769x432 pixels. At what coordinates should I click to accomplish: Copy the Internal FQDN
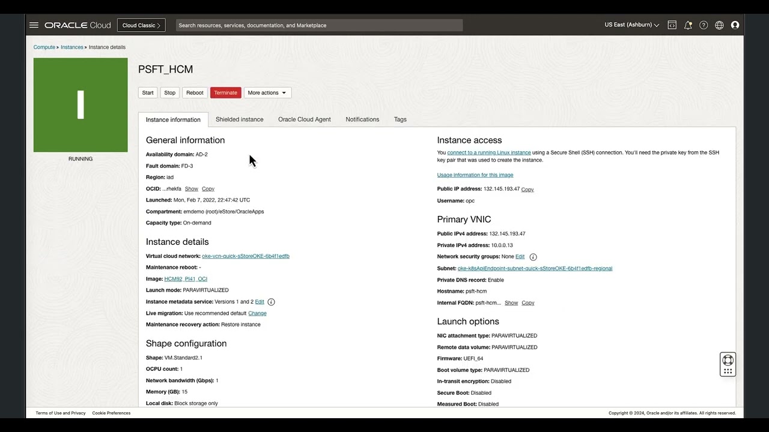(x=528, y=303)
